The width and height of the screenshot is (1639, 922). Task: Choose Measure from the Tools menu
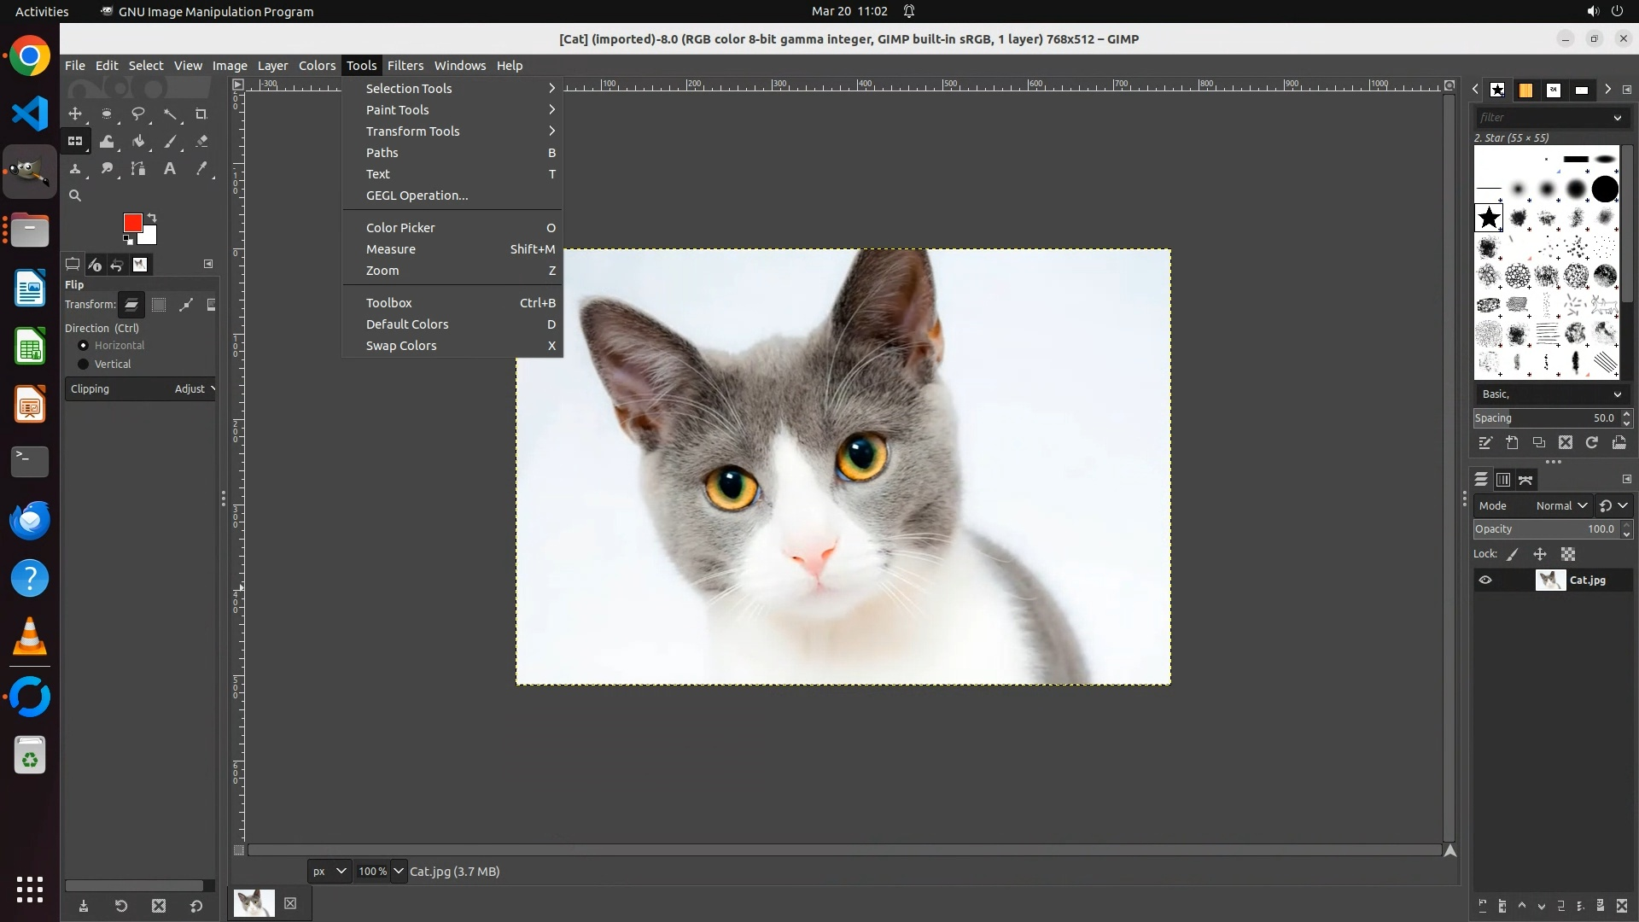pos(391,249)
